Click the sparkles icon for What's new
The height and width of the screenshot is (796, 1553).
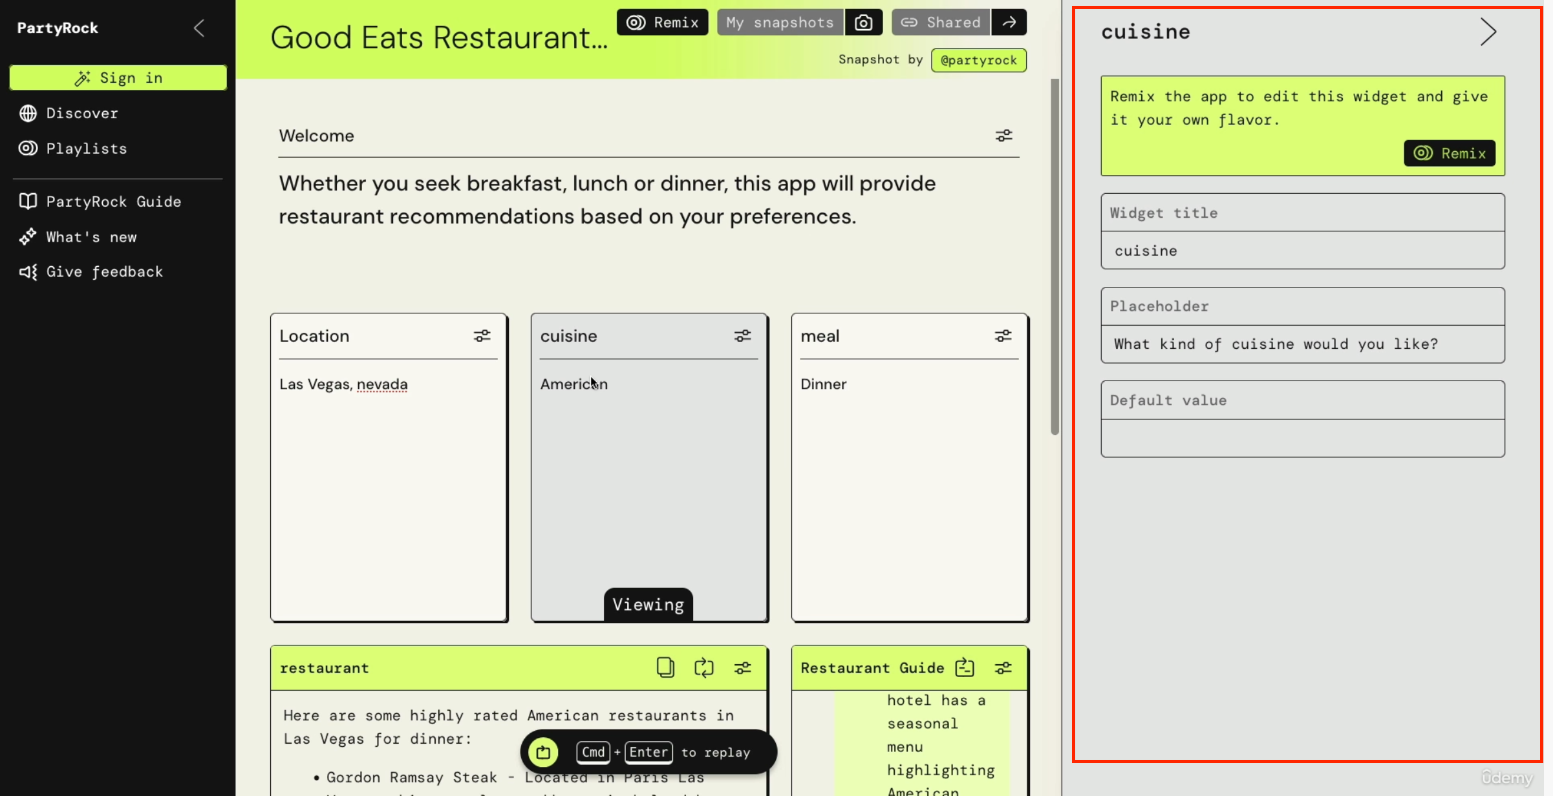tap(28, 237)
